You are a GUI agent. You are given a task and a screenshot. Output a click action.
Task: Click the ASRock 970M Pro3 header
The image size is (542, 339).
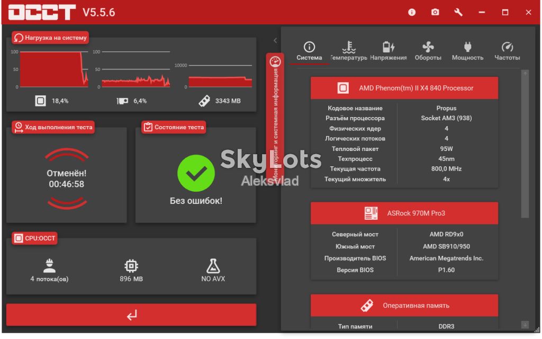pos(404,213)
